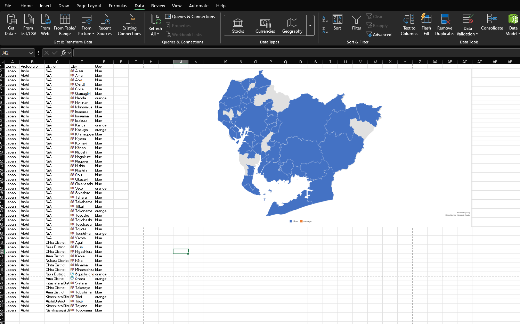Open the Automate tab
Viewport: 520px width, 324px height.
point(198,6)
